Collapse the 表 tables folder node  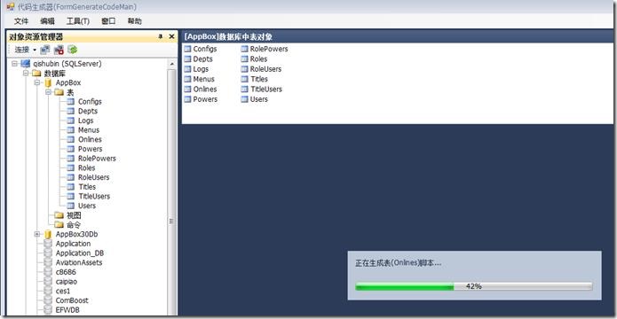click(x=48, y=92)
